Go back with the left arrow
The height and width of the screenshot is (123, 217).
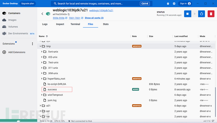pyautogui.click(x=42, y=14)
